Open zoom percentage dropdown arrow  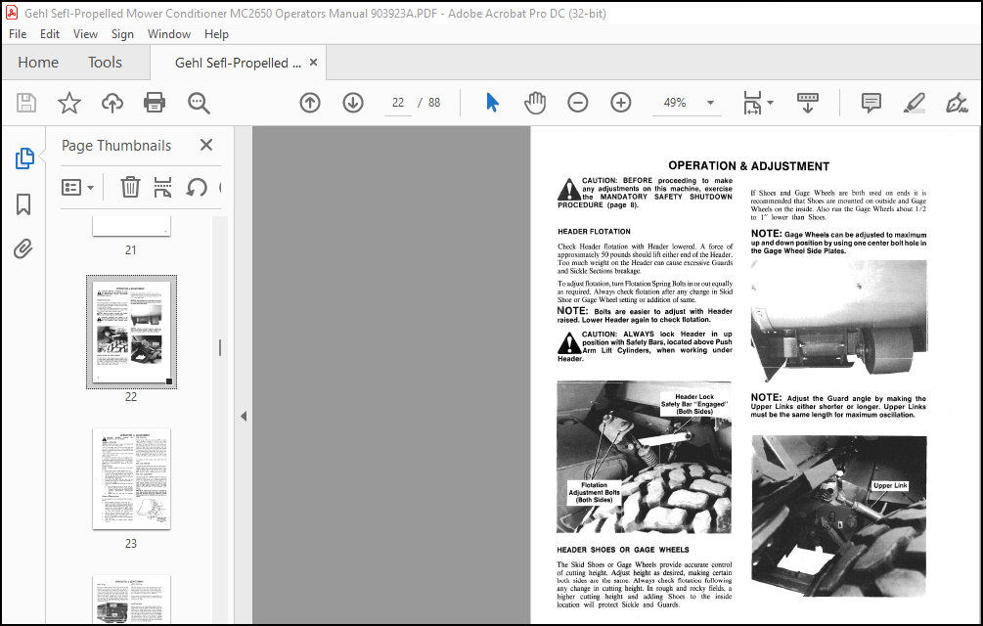710,103
